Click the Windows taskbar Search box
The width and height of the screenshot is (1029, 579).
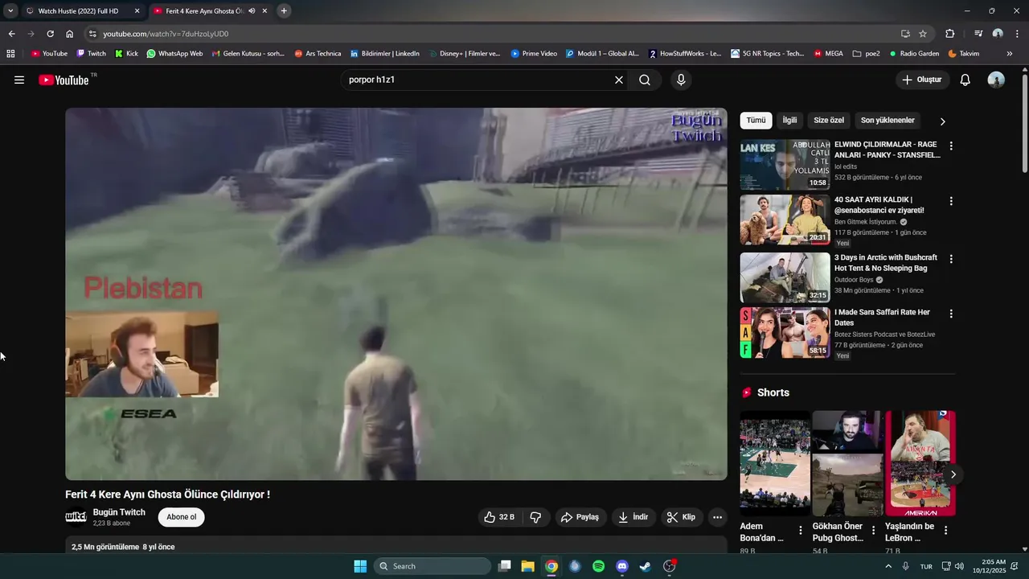click(434, 566)
